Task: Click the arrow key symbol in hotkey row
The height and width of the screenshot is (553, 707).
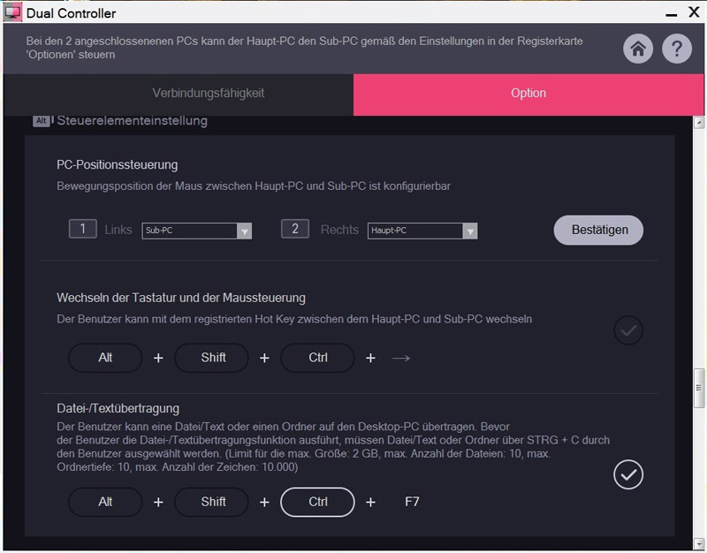Action: 401,359
